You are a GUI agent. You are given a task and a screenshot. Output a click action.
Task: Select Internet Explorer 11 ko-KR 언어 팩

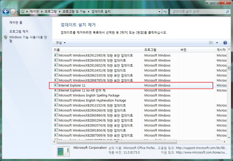[140, 90]
